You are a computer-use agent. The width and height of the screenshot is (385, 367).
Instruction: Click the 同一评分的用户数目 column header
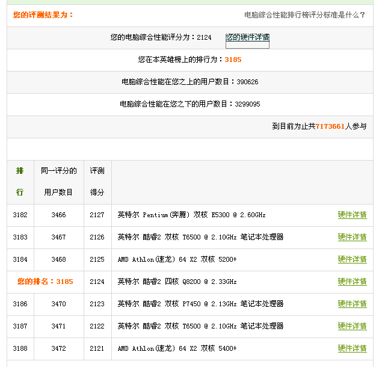59,182
